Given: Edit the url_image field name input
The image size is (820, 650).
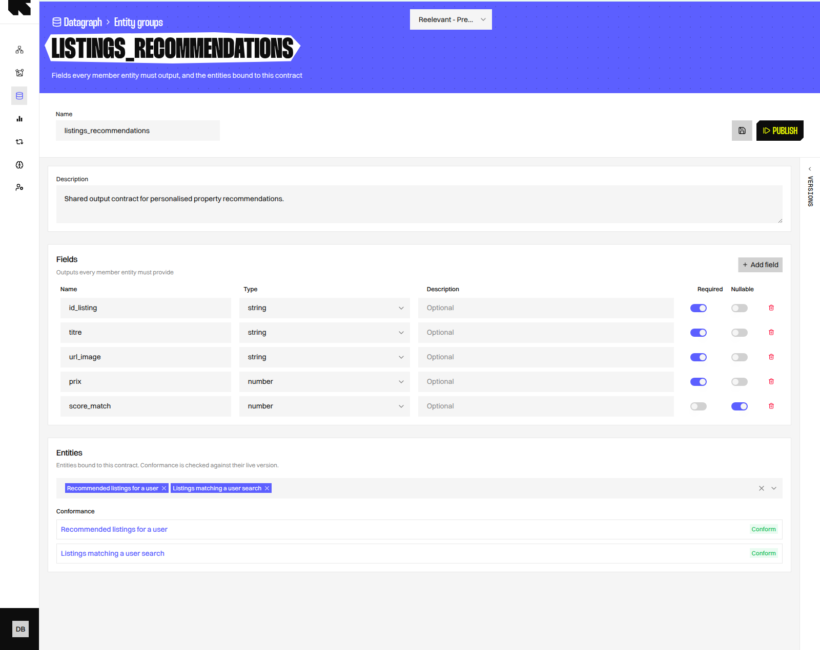Looking at the screenshot, I should 146,357.
